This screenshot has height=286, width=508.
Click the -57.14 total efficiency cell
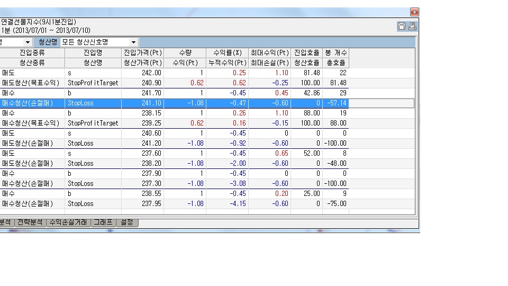[x=335, y=103]
